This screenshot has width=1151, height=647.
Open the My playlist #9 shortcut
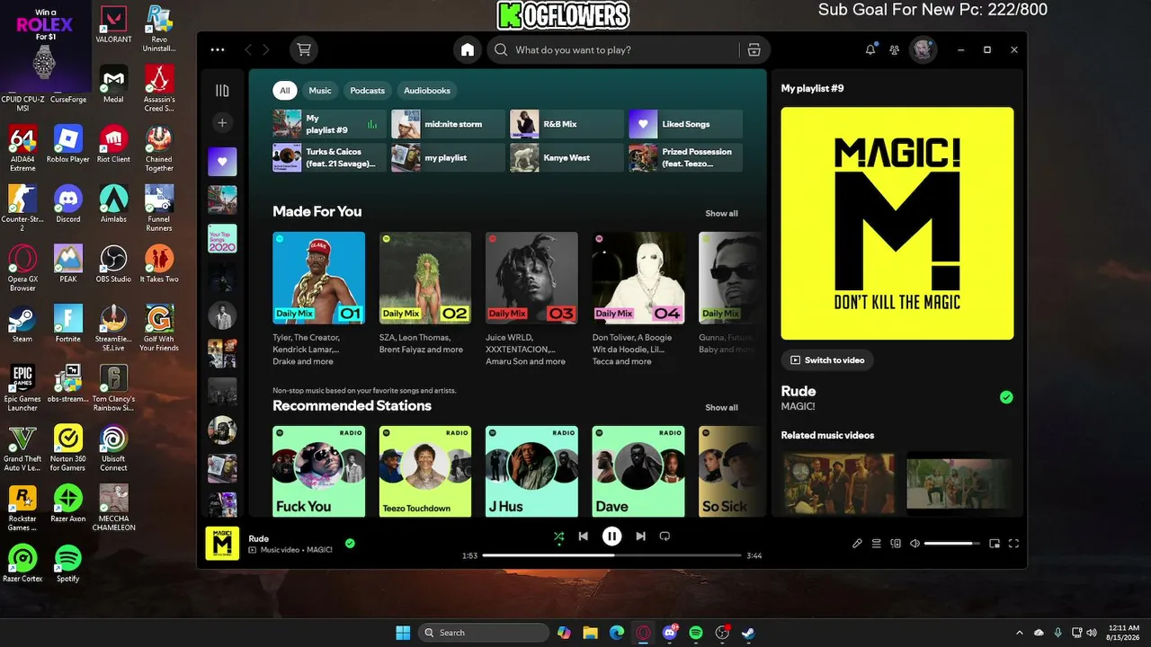coord(329,124)
